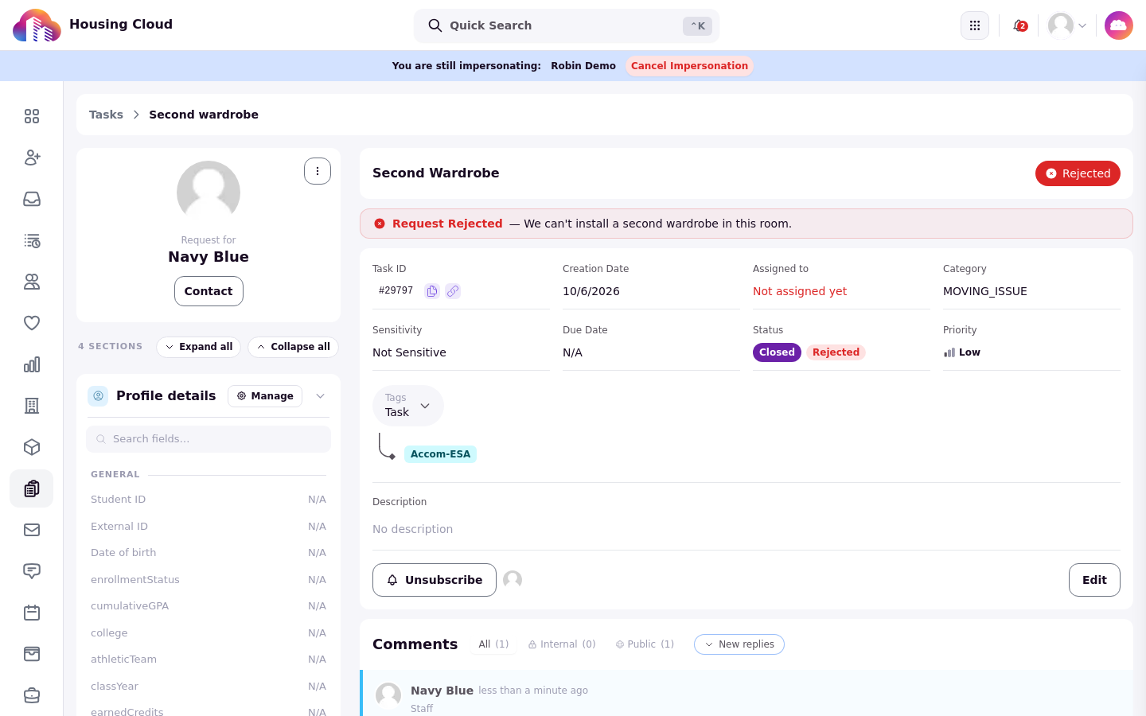The height and width of the screenshot is (716, 1146).
Task: Click the Search fields input
Action: (209, 439)
